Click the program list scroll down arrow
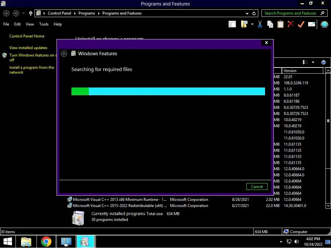The height and width of the screenshot is (248, 331). [x=328, y=206]
